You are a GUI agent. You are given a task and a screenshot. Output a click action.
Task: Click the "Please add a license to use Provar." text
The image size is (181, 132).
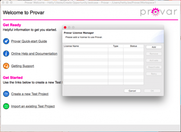click(x=84, y=37)
